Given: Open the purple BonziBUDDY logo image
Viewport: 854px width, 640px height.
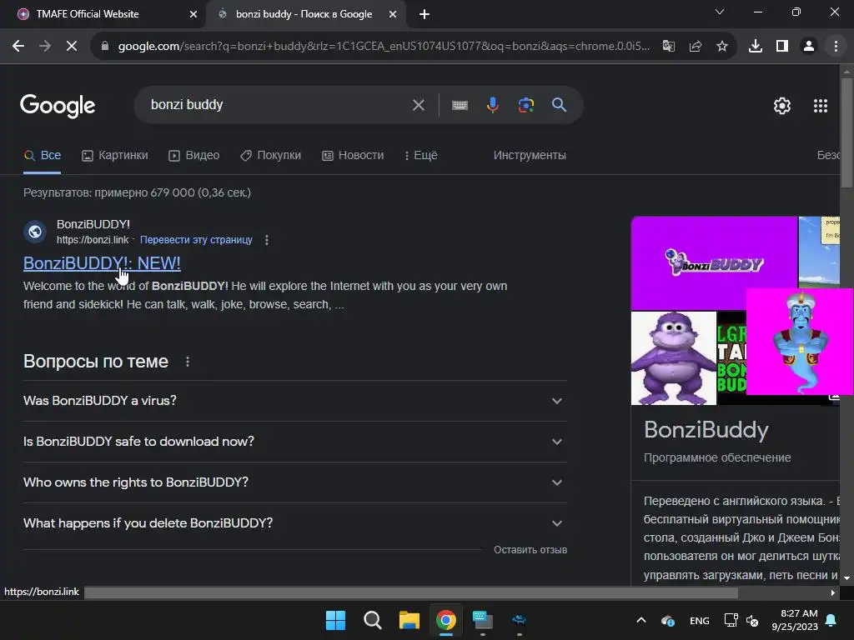Looking at the screenshot, I should click(x=714, y=263).
